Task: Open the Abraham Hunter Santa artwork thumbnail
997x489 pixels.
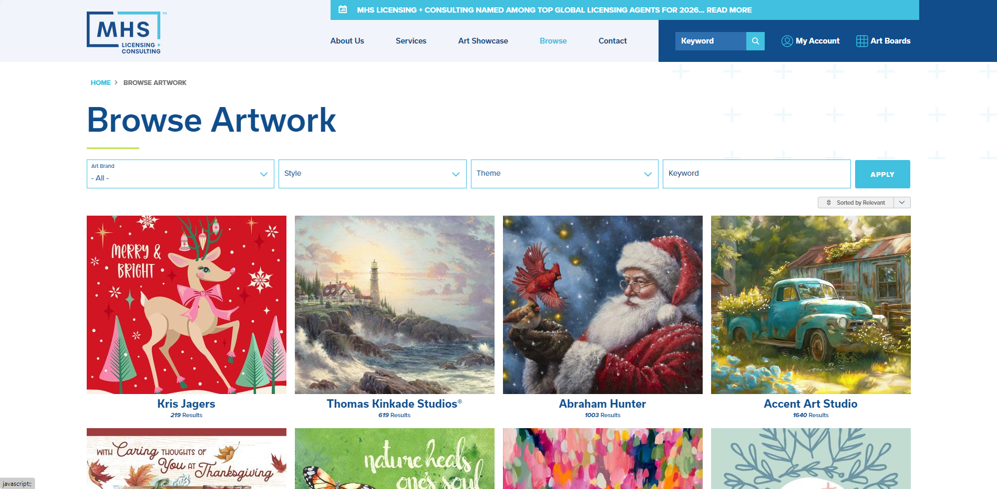Action: (x=603, y=305)
